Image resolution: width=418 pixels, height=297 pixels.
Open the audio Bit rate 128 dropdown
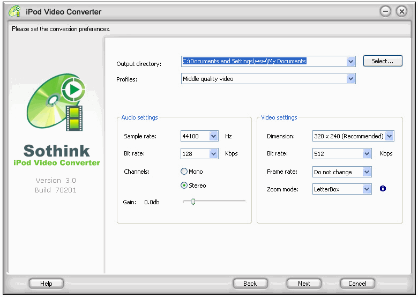pyautogui.click(x=213, y=153)
